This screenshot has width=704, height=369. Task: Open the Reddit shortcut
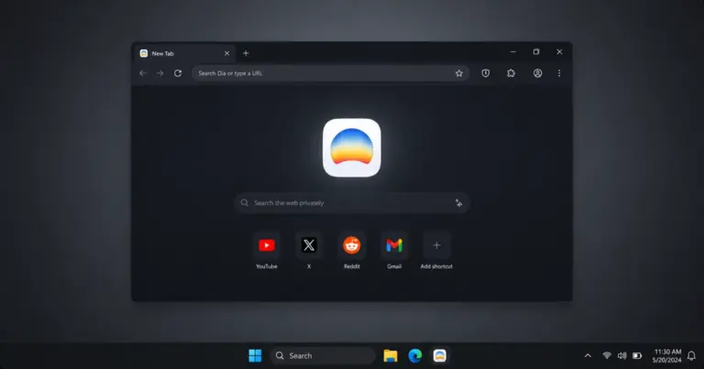(x=352, y=250)
